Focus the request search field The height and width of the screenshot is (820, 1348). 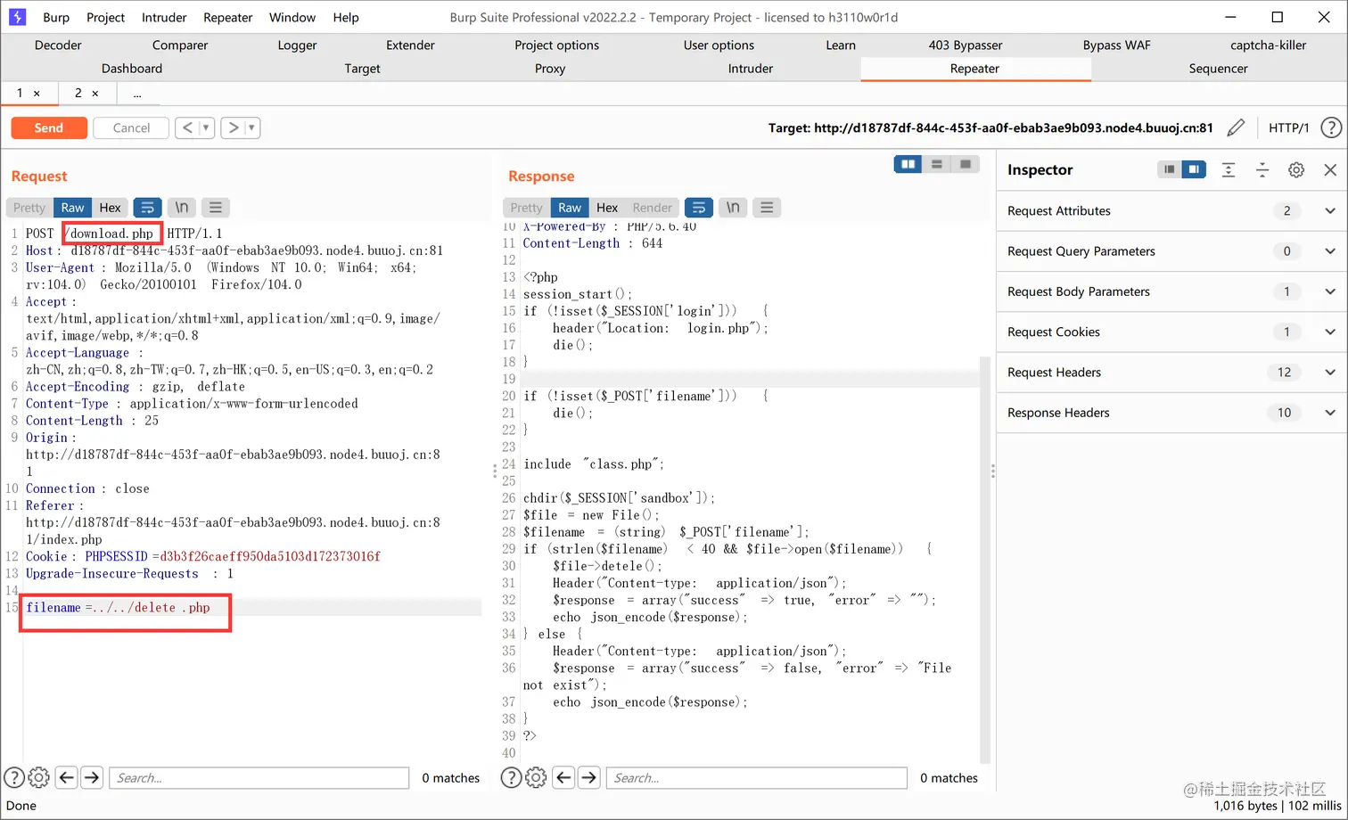click(259, 777)
